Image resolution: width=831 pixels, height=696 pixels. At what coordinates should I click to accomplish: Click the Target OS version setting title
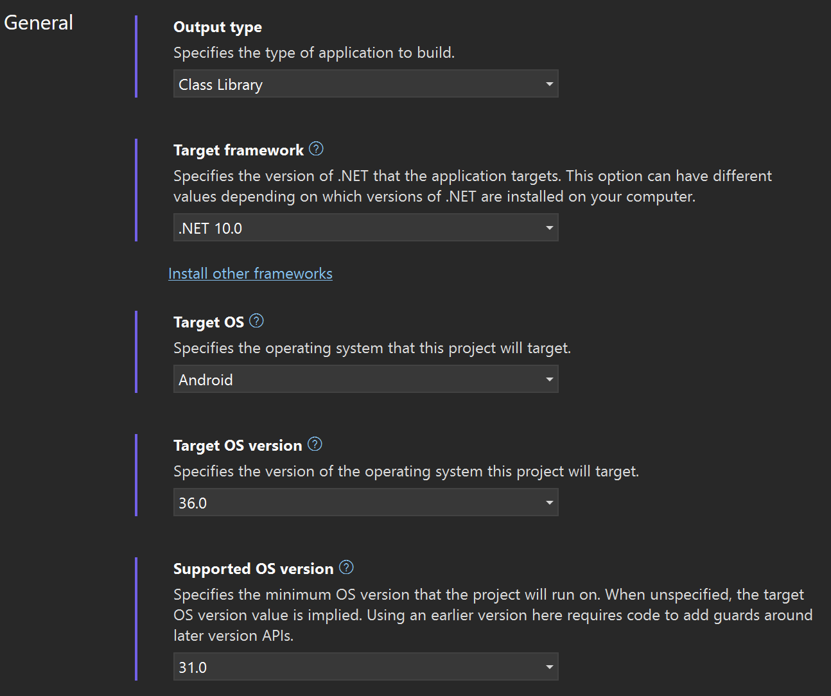coord(238,446)
